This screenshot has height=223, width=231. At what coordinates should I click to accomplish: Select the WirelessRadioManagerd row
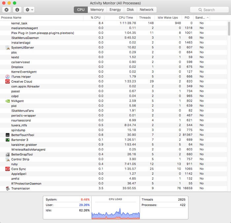[114, 150]
